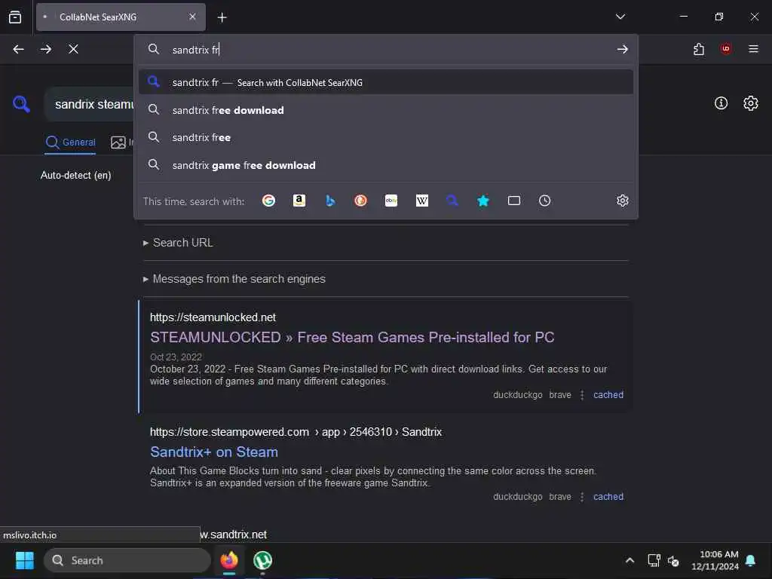Open Firefox from the taskbar
The width and height of the screenshot is (772, 579).
click(229, 560)
